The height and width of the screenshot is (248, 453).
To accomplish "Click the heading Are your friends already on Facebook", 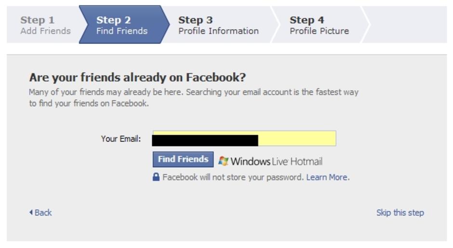I will [x=137, y=77].
